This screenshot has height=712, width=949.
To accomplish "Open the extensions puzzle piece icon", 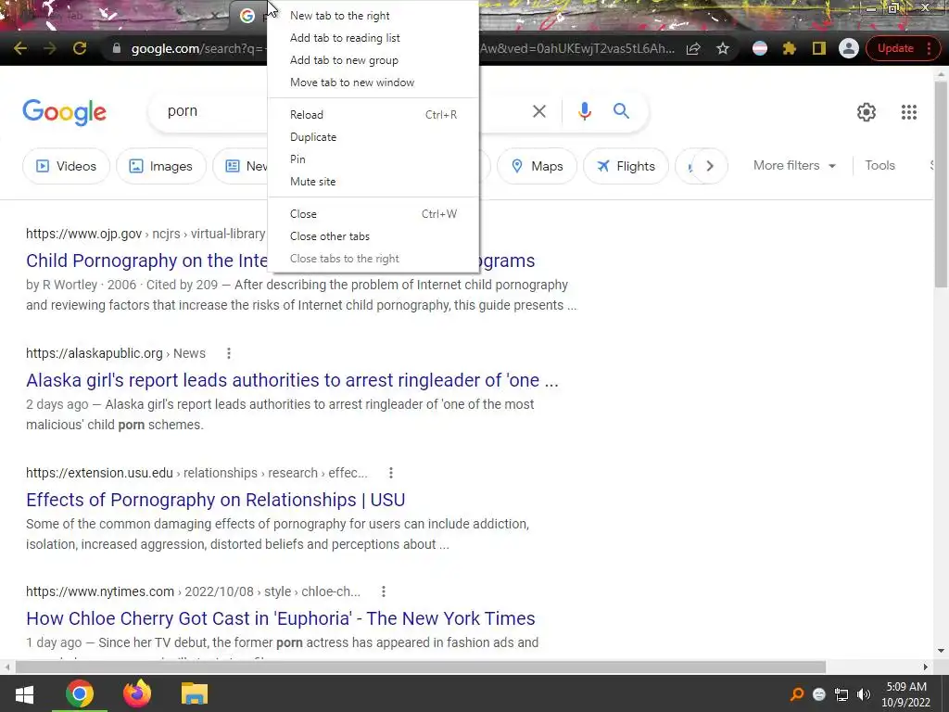I will (x=790, y=48).
